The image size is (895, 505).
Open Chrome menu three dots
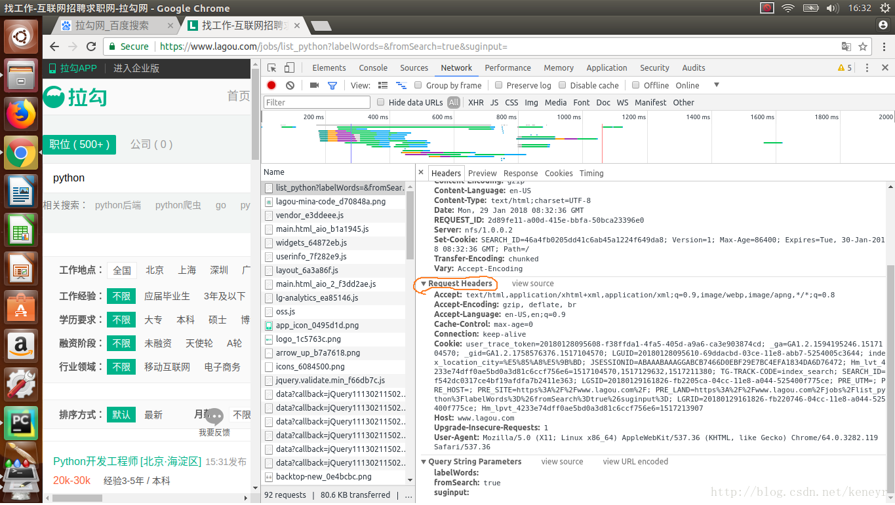click(883, 47)
